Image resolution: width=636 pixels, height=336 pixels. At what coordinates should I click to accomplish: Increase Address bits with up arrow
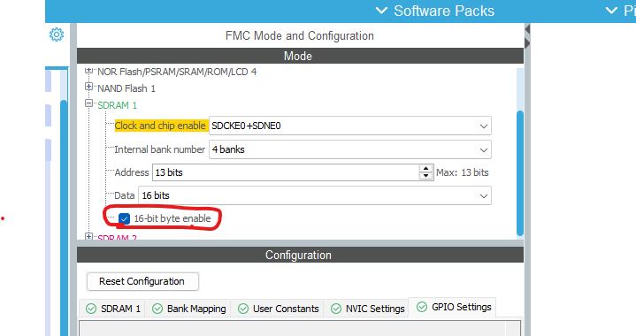[x=425, y=169]
